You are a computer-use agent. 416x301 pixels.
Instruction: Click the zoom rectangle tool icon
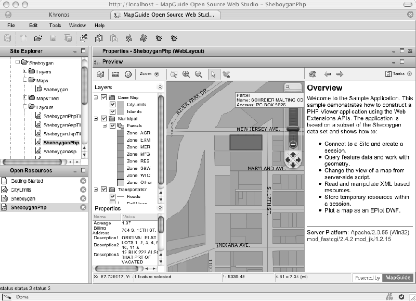pos(174,74)
